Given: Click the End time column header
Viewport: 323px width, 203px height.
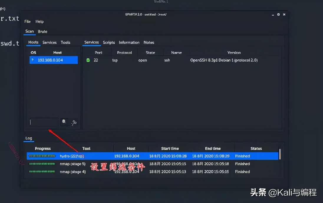Looking at the screenshot, I should pyautogui.click(x=213, y=148).
